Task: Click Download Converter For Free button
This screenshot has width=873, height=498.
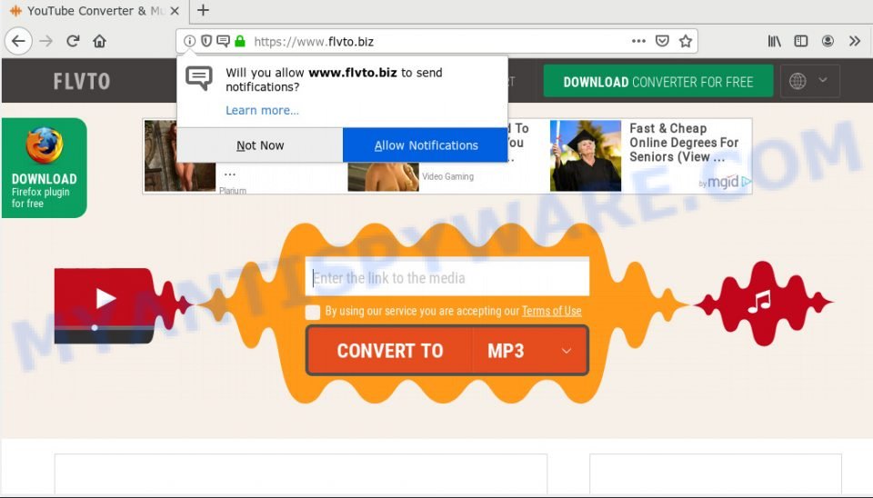Action: click(658, 81)
